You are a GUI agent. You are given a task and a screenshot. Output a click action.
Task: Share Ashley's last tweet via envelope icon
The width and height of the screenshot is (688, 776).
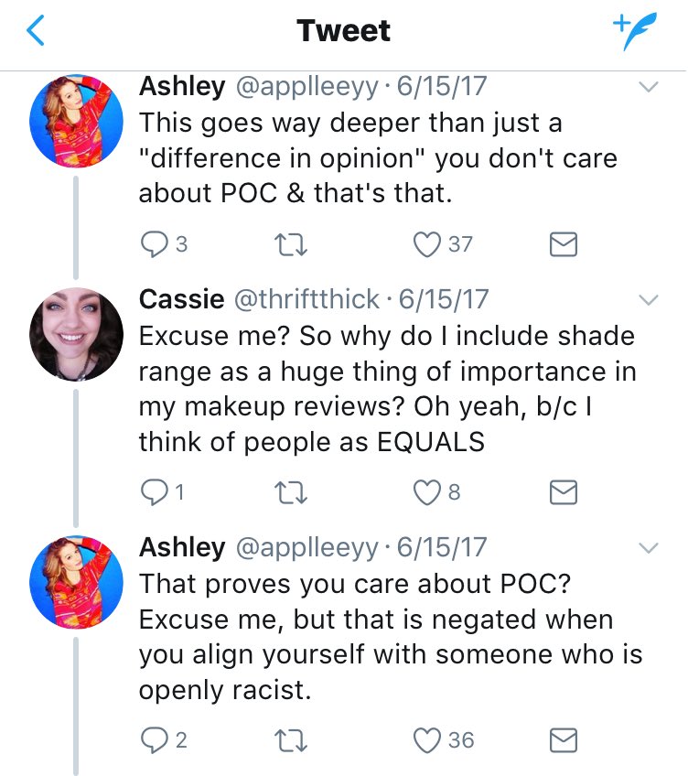(564, 741)
